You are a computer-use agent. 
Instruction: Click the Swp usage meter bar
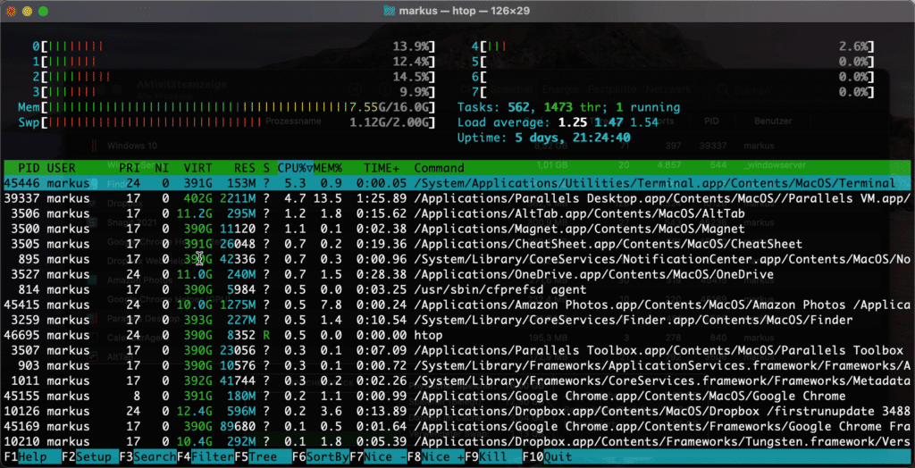(x=227, y=122)
